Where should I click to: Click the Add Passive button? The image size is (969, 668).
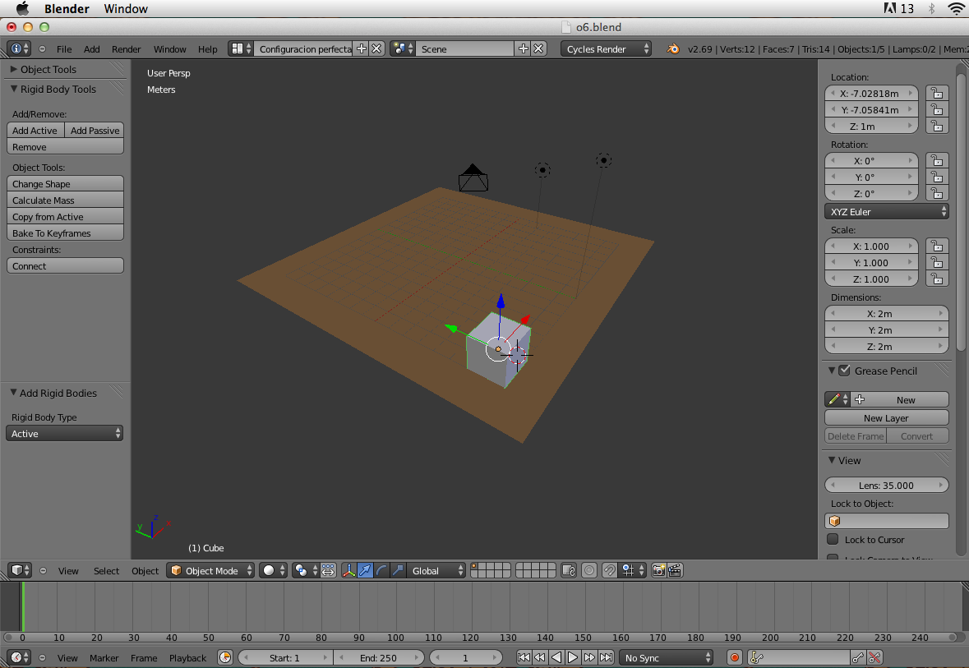95,130
